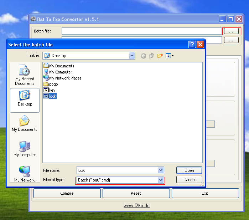Screen dimensions: 249x220
Task: Open the View menu icon
Action: (169, 56)
